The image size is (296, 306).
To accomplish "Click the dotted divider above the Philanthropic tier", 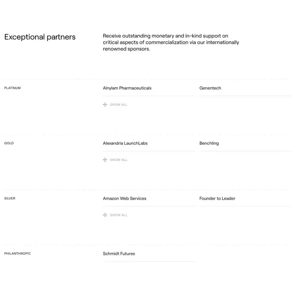I will 148,245.
